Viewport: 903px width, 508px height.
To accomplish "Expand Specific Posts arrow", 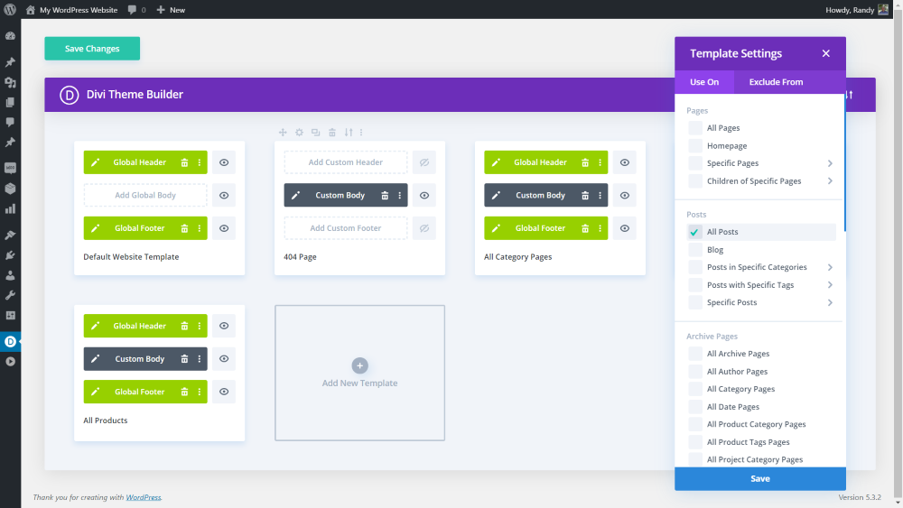I will pos(830,302).
